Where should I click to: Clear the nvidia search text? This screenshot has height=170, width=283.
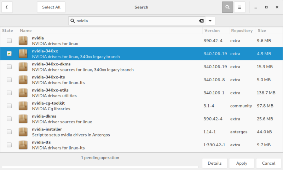(x=201, y=21)
